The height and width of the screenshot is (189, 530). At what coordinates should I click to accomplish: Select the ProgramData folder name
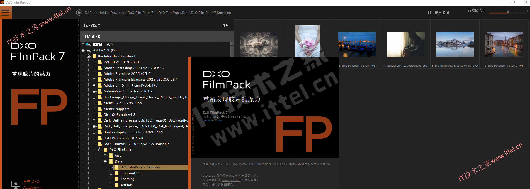[x=131, y=173]
